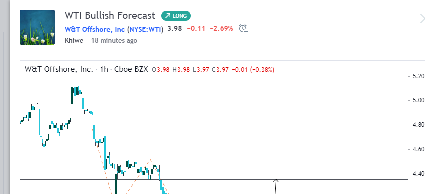The image size is (425, 194).
Task: Click the 18 minutes ago timestamp
Action: 114,40
